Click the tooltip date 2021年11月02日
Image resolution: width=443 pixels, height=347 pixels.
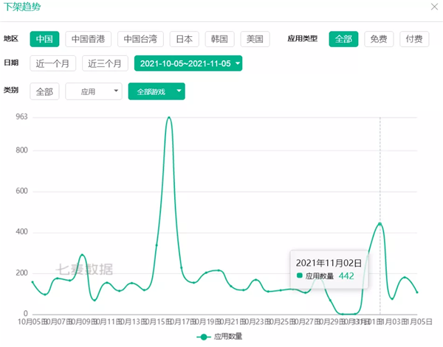[329, 263]
